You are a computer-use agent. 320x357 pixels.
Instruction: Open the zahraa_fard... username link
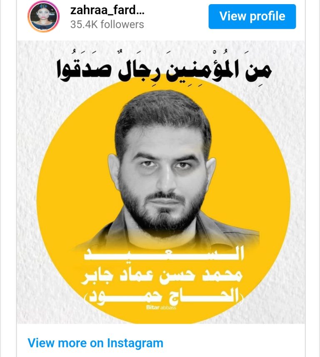pos(107,10)
